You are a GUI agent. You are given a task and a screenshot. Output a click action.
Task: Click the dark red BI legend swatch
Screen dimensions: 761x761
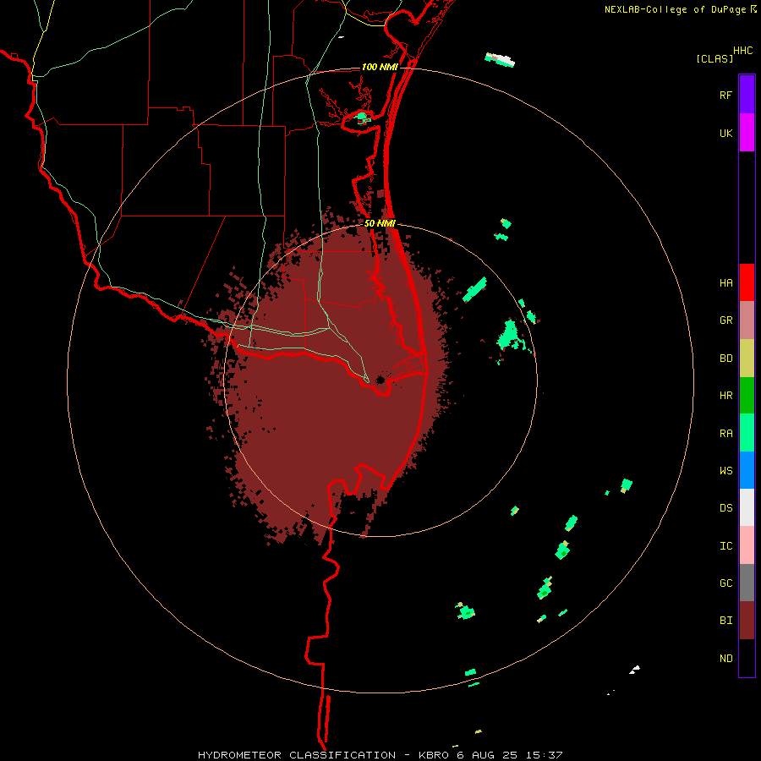[x=747, y=621]
